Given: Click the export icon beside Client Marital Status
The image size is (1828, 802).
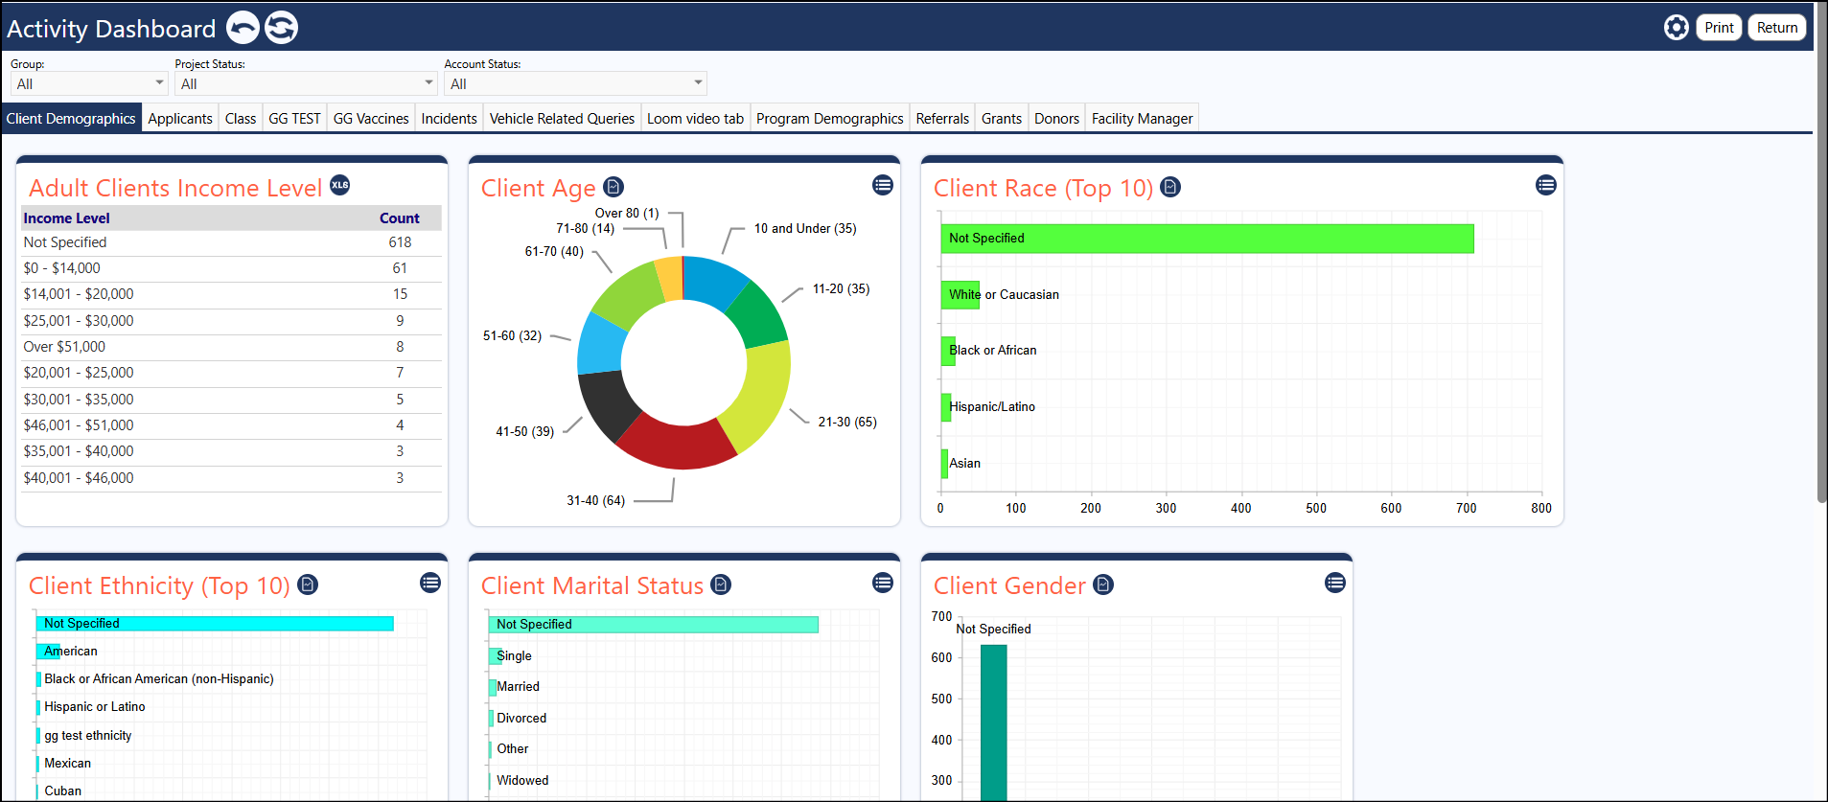Looking at the screenshot, I should [721, 584].
